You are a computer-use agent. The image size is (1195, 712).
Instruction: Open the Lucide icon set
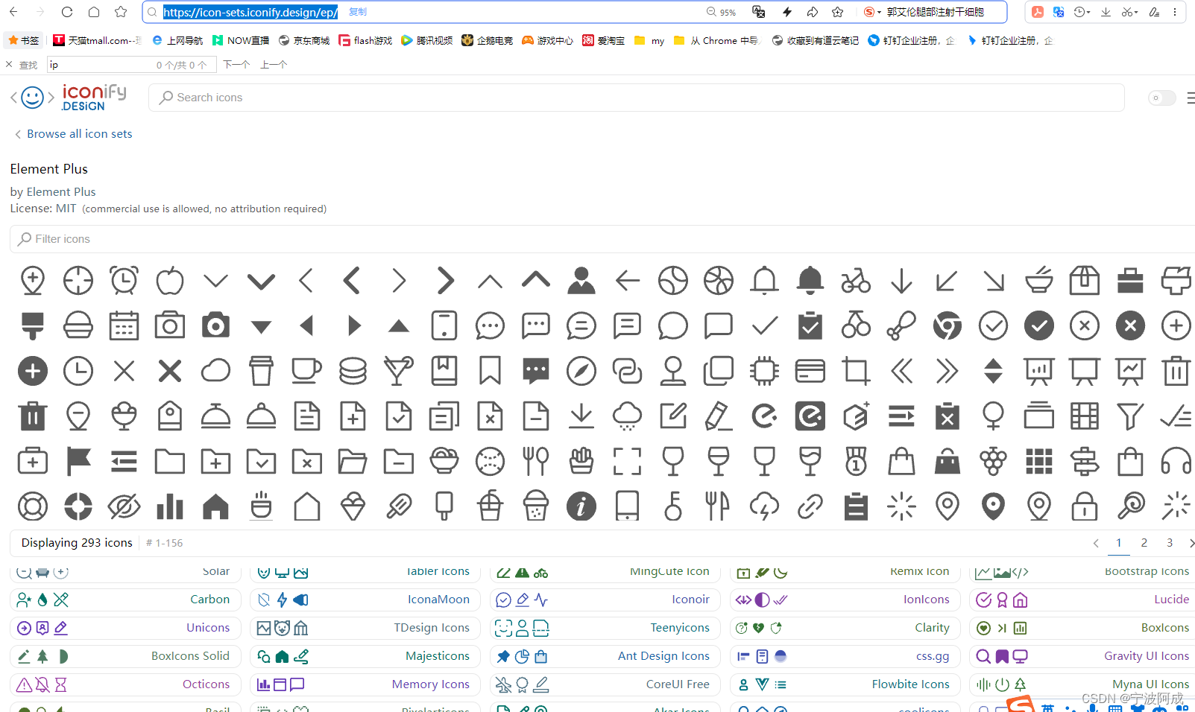[x=1082, y=600]
